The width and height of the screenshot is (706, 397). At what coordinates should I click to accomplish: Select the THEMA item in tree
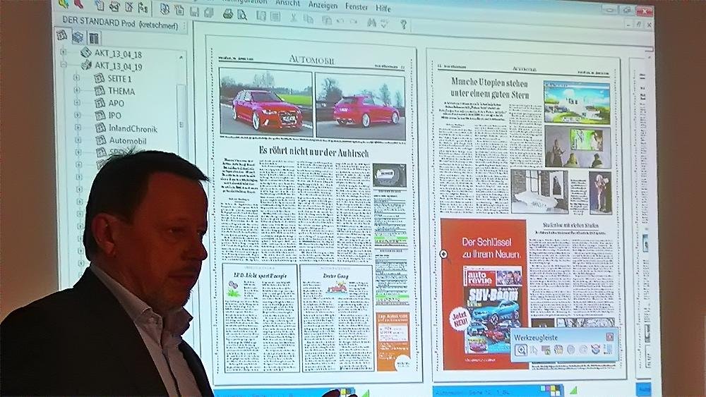point(121,90)
